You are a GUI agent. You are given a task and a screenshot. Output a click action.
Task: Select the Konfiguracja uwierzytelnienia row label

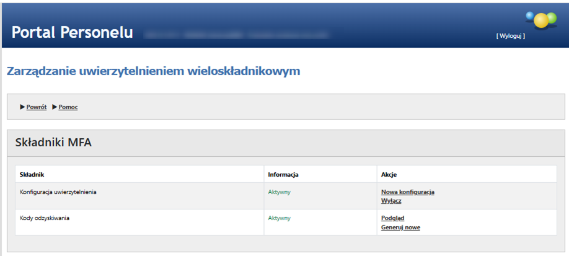click(58, 192)
